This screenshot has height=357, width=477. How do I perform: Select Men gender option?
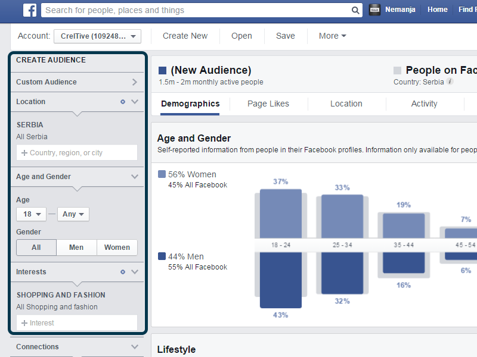coord(76,248)
